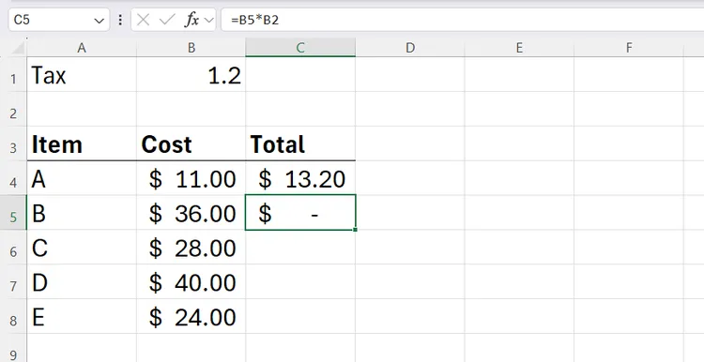Viewport: 704px width, 362px height.
Task: Select row 5 header
Action: [x=13, y=213]
